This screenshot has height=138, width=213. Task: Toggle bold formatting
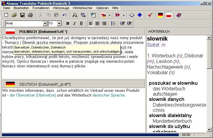(68, 24)
